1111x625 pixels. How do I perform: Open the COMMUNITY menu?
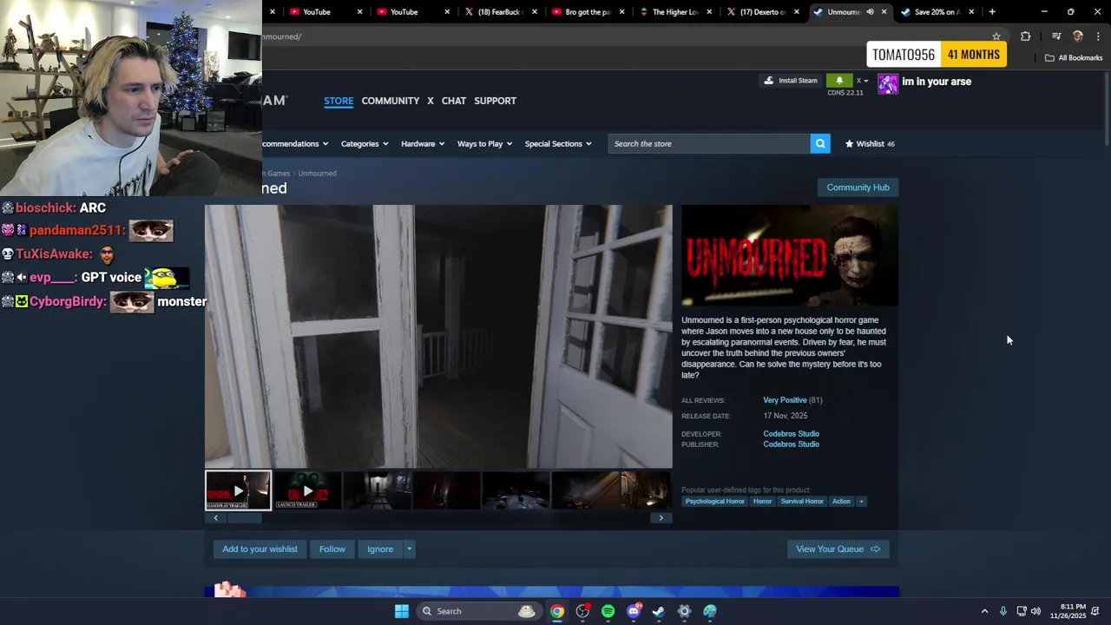[391, 101]
